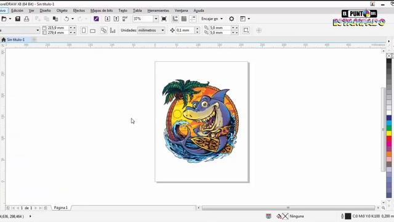This screenshot has width=394, height=222.
Task: Switch to Full-screen preview icon
Action: click(164, 18)
